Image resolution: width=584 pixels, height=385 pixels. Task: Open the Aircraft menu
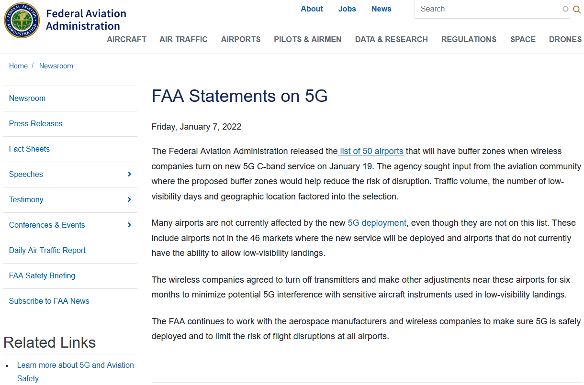(127, 40)
